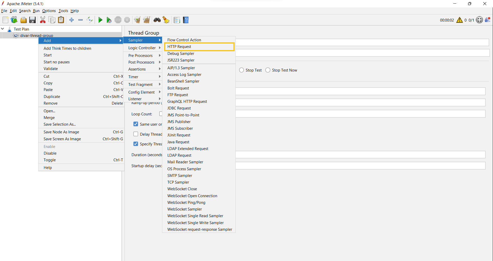Toggle the Loop Count infinite checkbox
This screenshot has height=261, width=493.
[x=161, y=114]
